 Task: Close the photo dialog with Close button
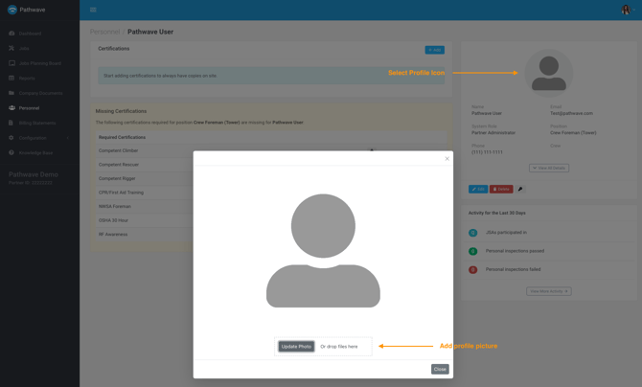point(440,369)
